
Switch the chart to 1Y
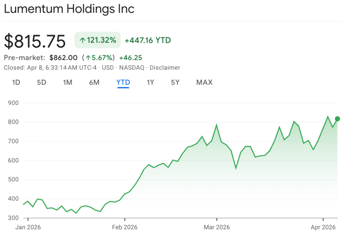point(150,82)
